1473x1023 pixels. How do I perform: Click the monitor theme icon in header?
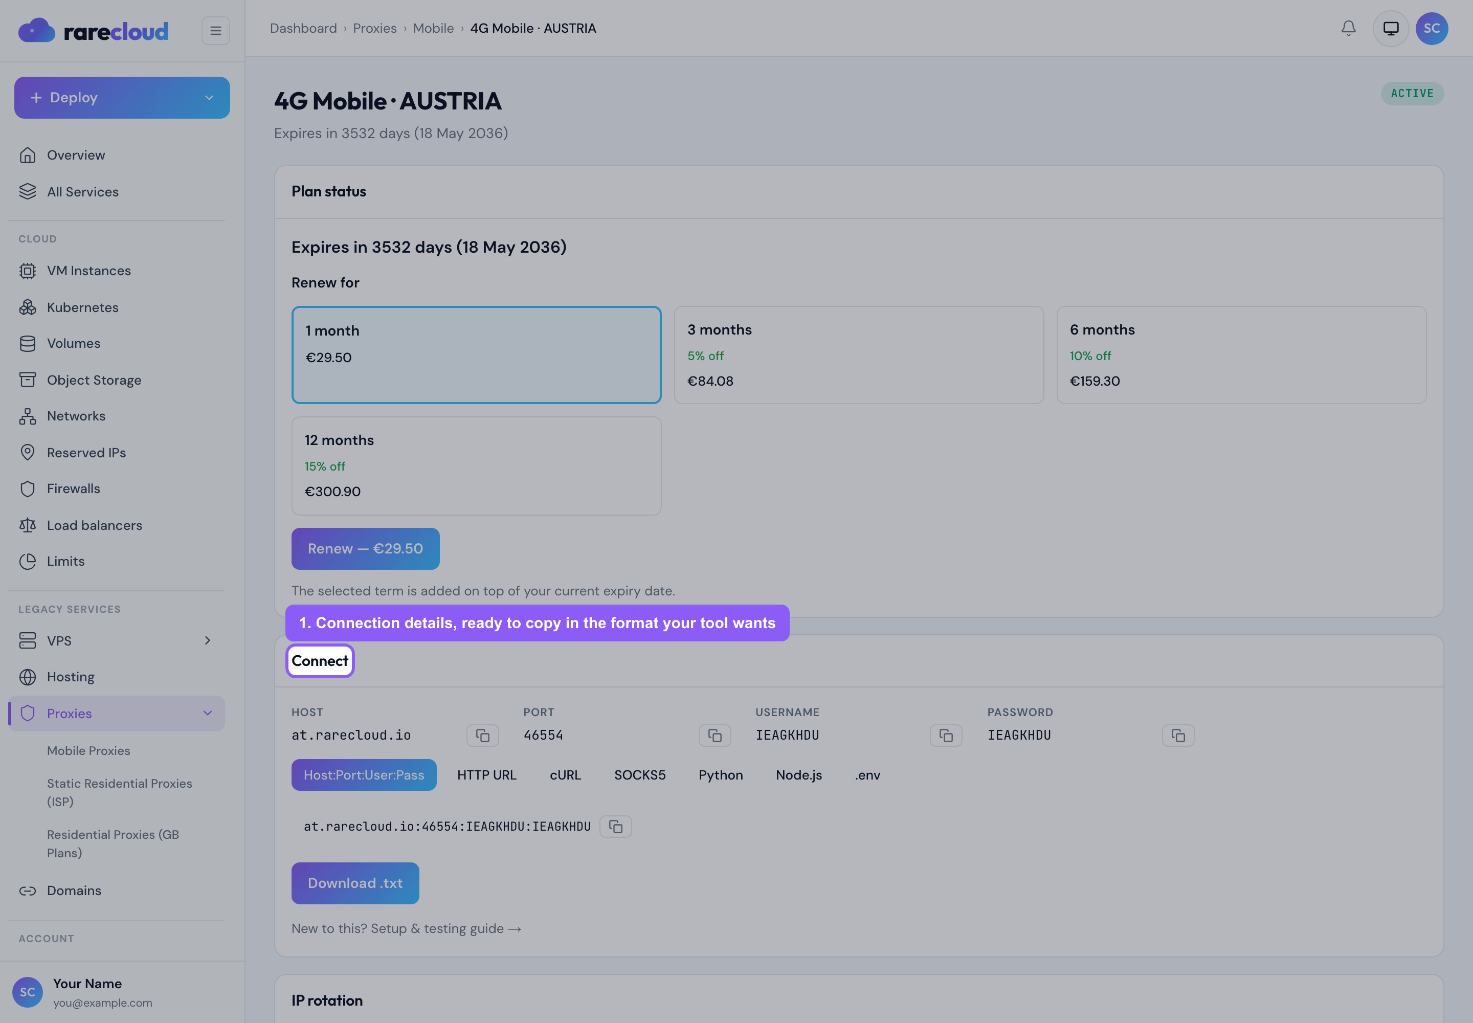point(1390,28)
